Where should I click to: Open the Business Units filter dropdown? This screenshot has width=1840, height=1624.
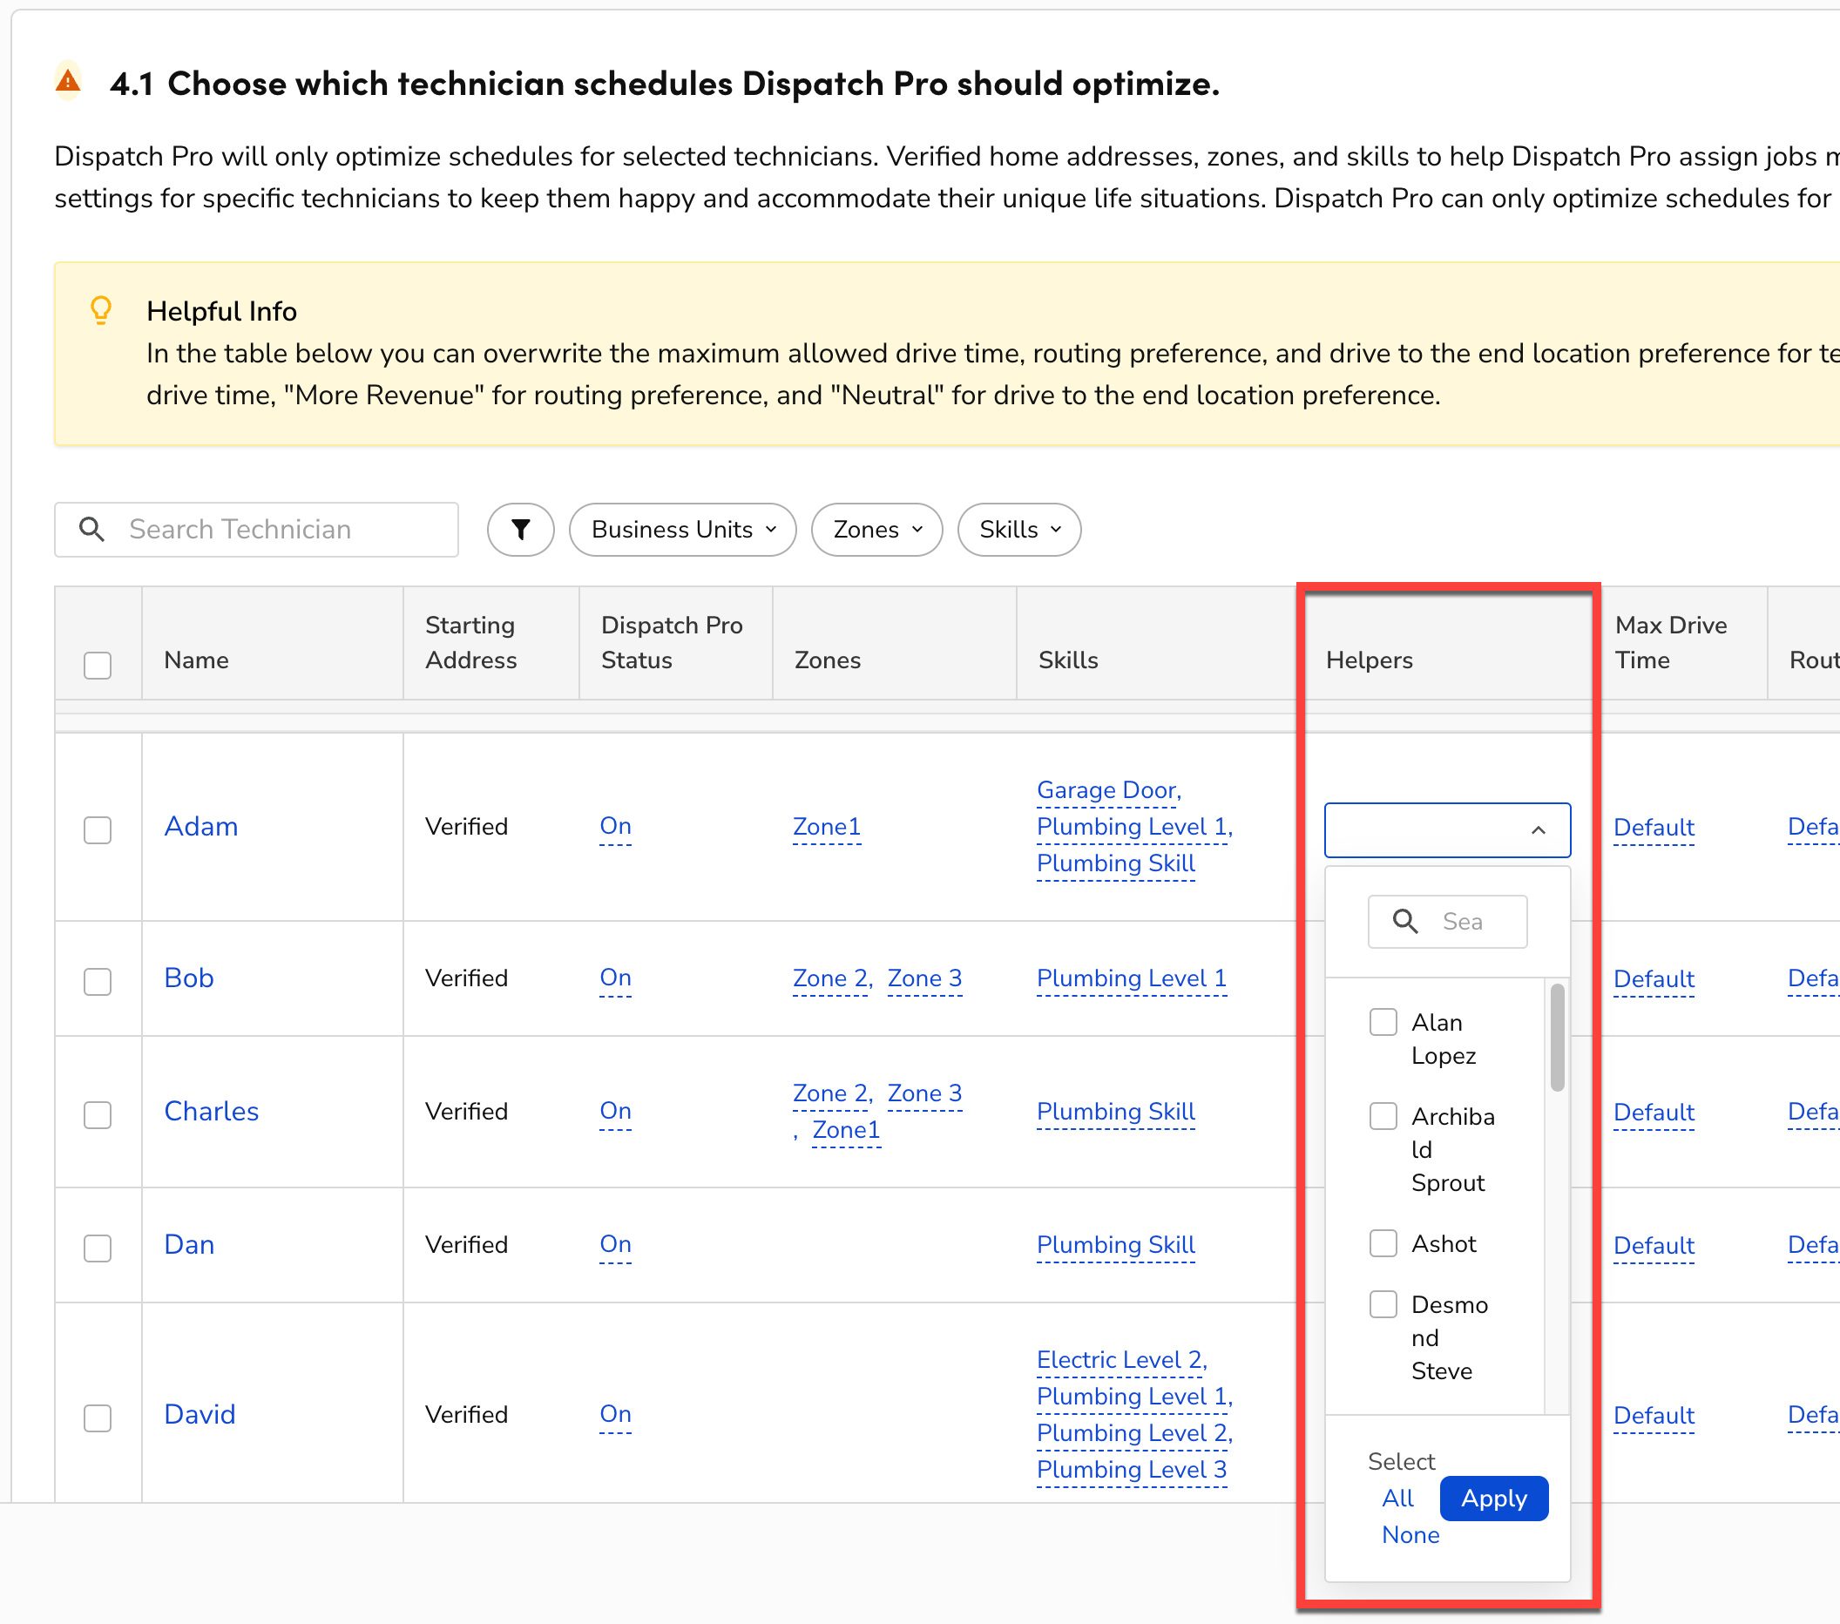[681, 530]
